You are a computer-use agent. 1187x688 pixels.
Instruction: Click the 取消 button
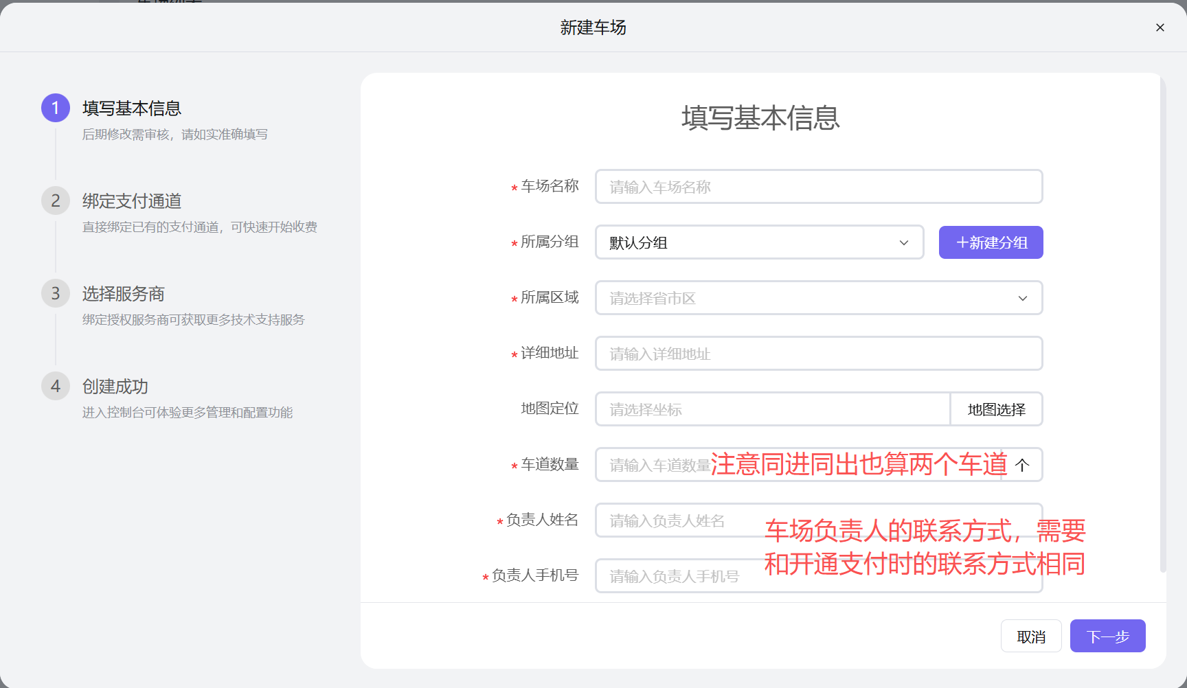(1031, 636)
